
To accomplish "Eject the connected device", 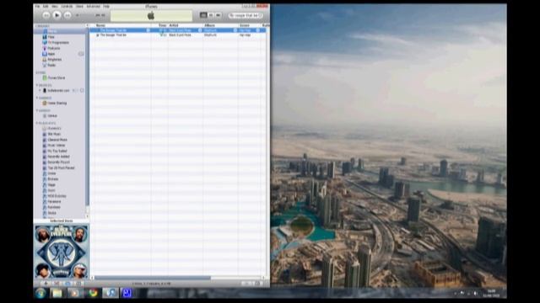I will (x=82, y=90).
